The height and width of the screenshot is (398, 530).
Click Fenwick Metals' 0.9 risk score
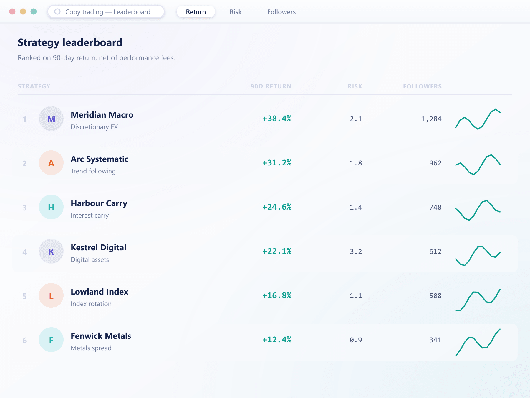pos(356,340)
